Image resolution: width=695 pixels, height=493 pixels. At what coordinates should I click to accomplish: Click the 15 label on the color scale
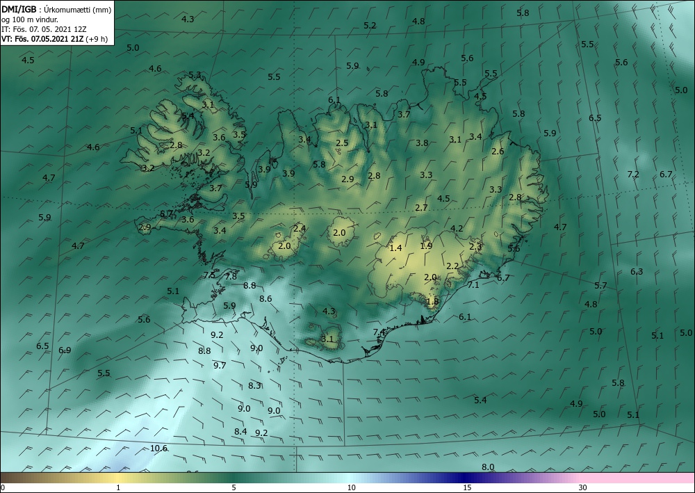[467, 487]
